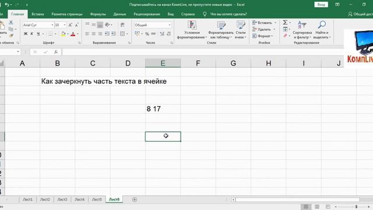373x210 pixels.
Task: Switch to the Вставка ribbon tab
Action: point(37,14)
